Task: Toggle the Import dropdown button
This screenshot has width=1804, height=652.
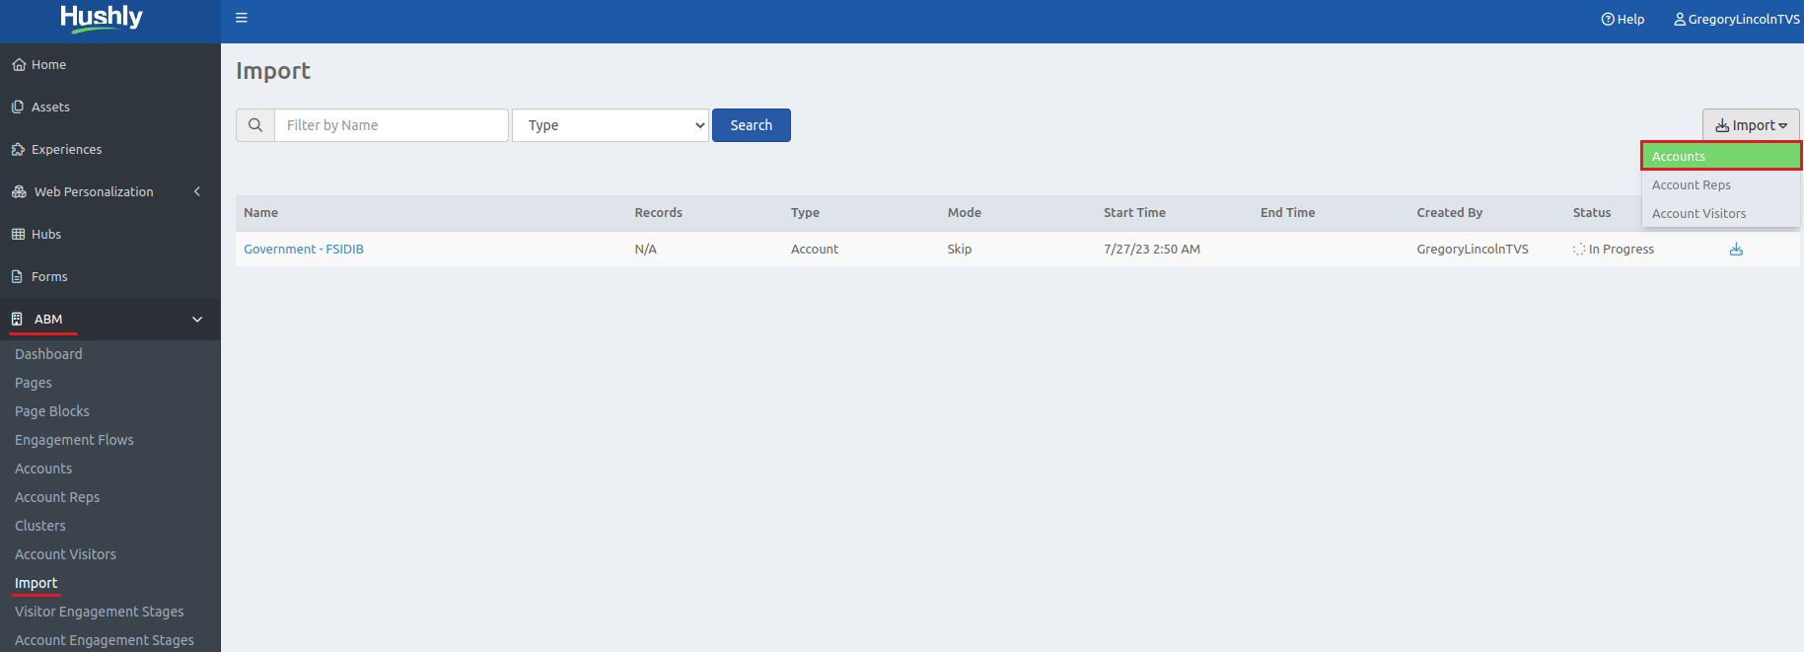Action: [x=1751, y=125]
